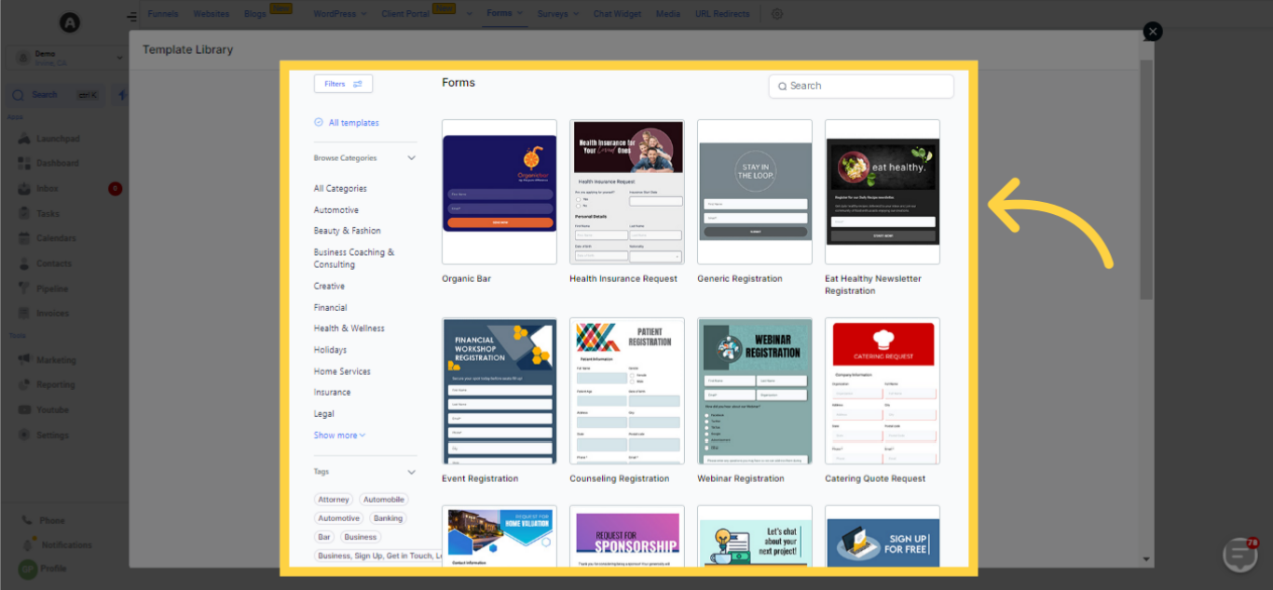
Task: Collapse the Browse Categories section
Action: tap(412, 158)
